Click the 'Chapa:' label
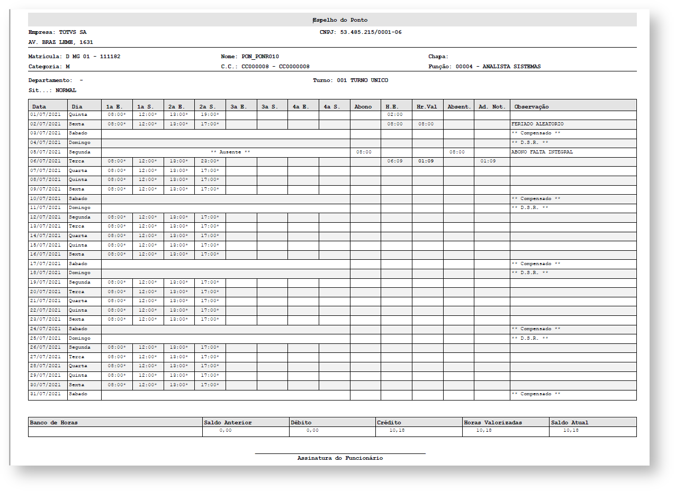The image size is (675, 491). pyautogui.click(x=438, y=56)
